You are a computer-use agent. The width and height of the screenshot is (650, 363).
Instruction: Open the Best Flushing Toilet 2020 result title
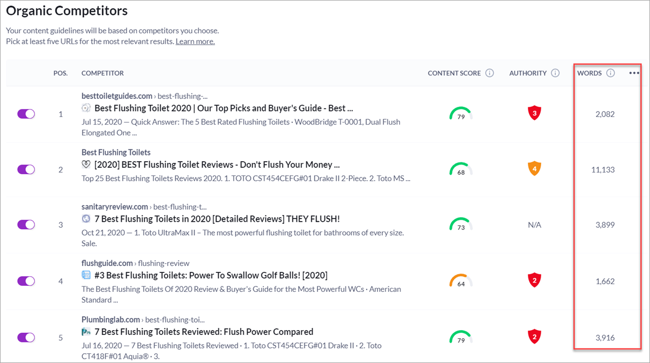(x=223, y=108)
